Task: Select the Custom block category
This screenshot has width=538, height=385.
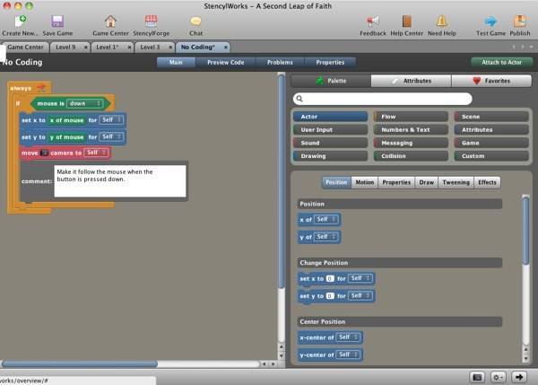Action: tap(491, 156)
